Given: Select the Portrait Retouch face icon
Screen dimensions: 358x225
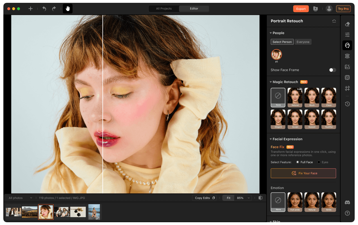Looking at the screenshot, I should [347, 45].
